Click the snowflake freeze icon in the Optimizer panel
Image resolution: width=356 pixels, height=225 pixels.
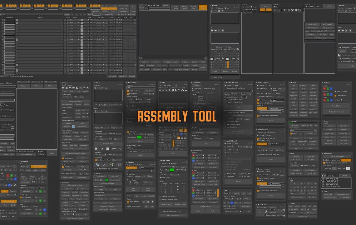(144, 202)
